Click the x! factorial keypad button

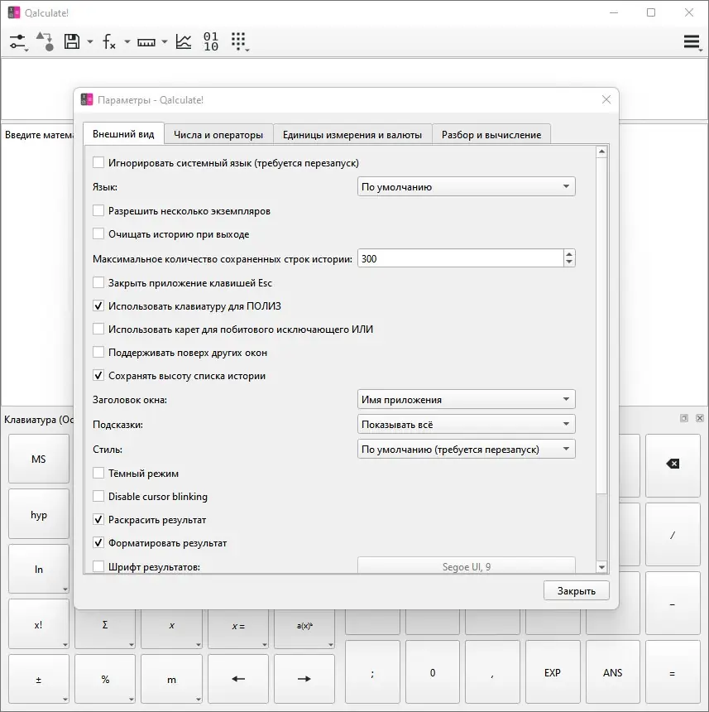tap(39, 624)
